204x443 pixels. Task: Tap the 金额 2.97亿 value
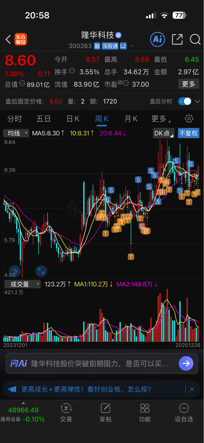[188, 72]
